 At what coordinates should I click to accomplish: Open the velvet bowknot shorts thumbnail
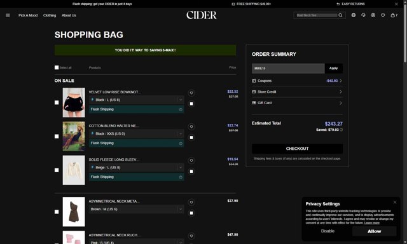click(x=74, y=102)
